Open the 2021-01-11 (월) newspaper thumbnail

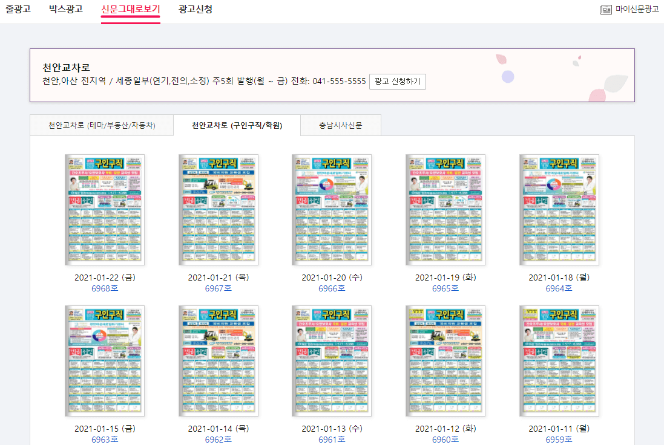pyautogui.click(x=559, y=361)
